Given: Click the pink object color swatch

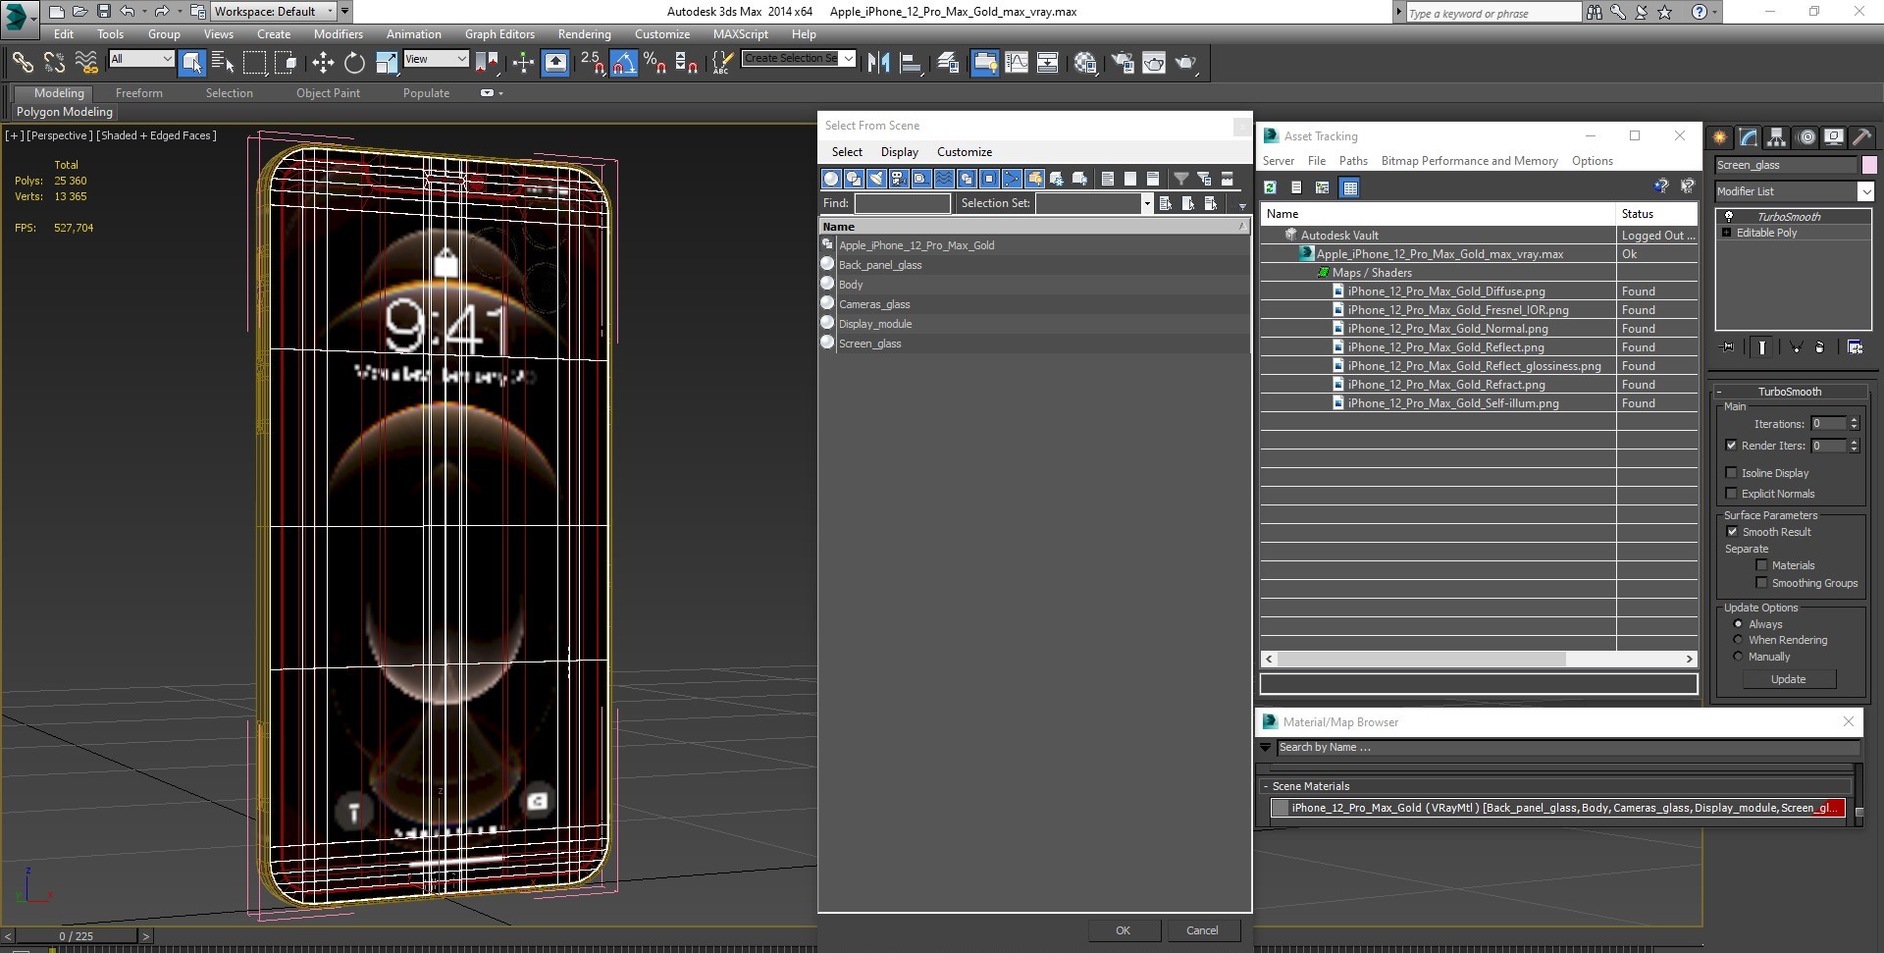Looking at the screenshot, I should tap(1869, 165).
